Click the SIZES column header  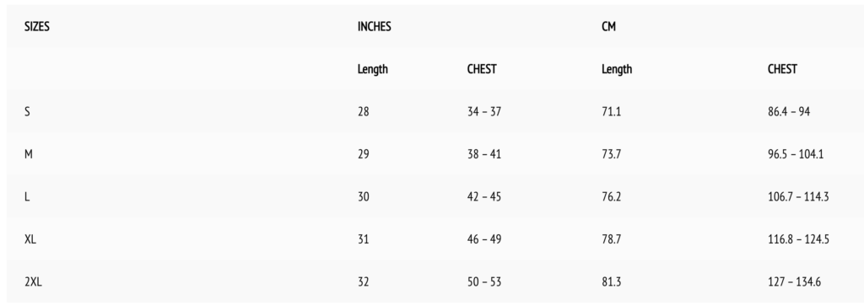pyautogui.click(x=37, y=26)
